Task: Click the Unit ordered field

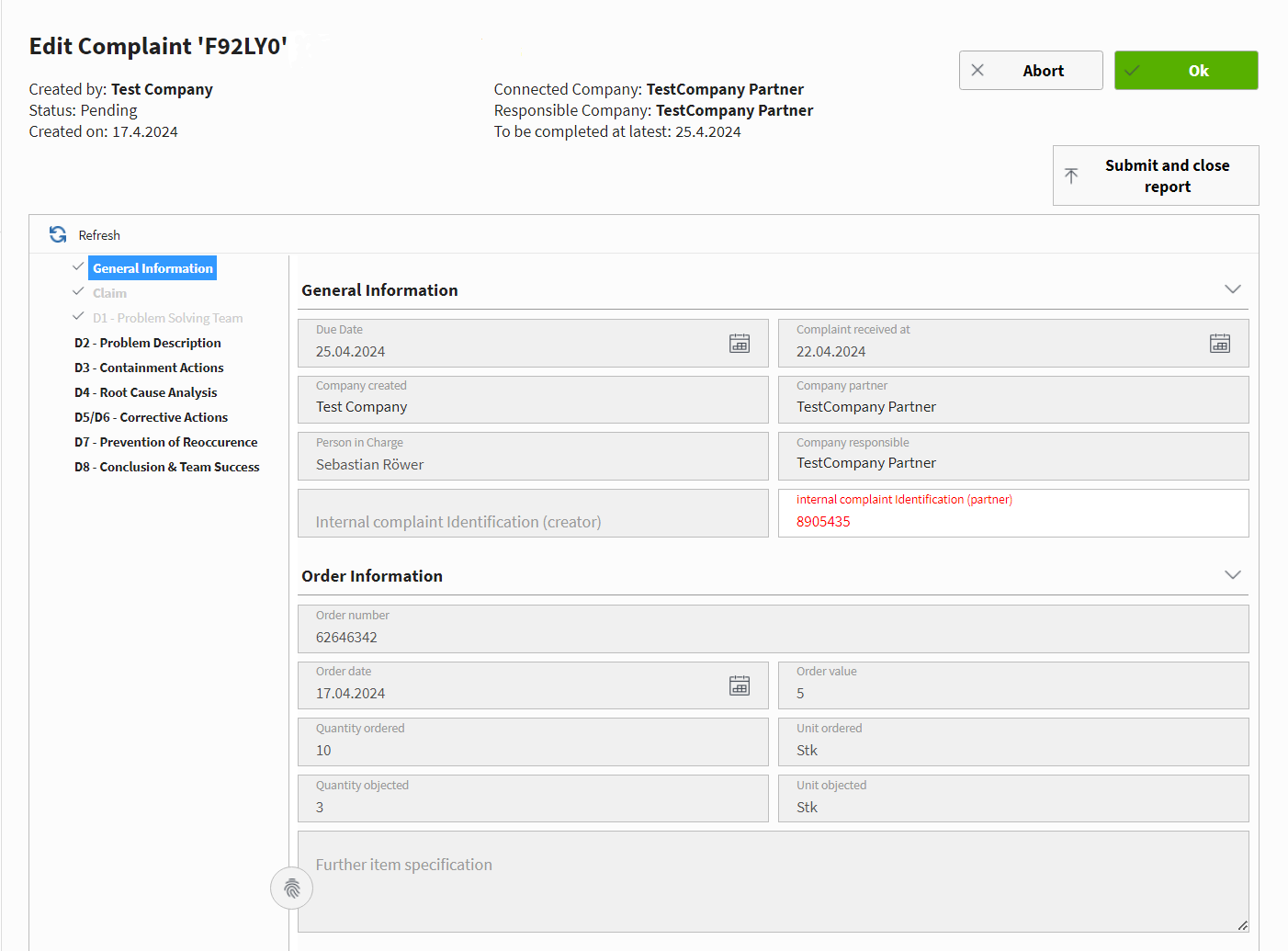Action: 1013,742
